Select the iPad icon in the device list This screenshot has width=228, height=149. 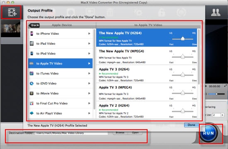pos(32,43)
